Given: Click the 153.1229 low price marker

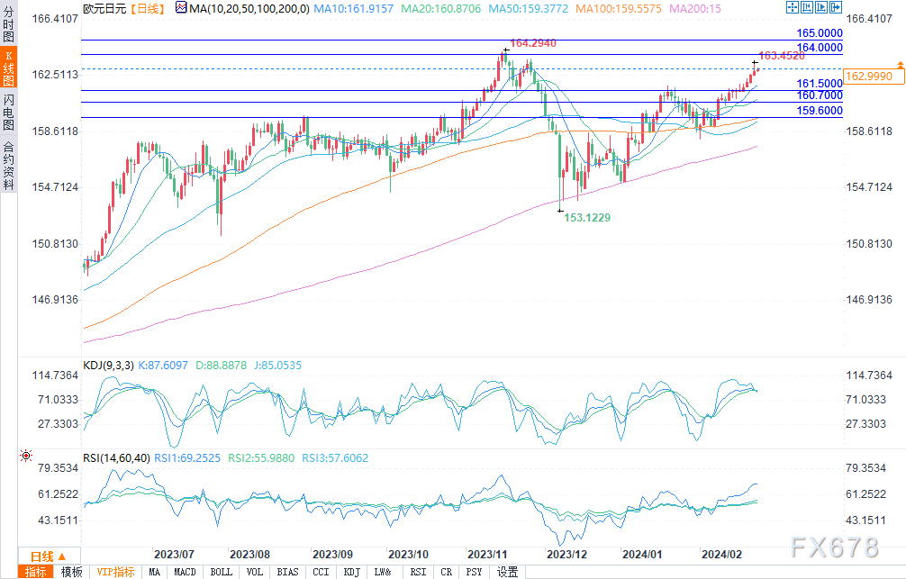Looking at the screenshot, I should tap(587, 217).
